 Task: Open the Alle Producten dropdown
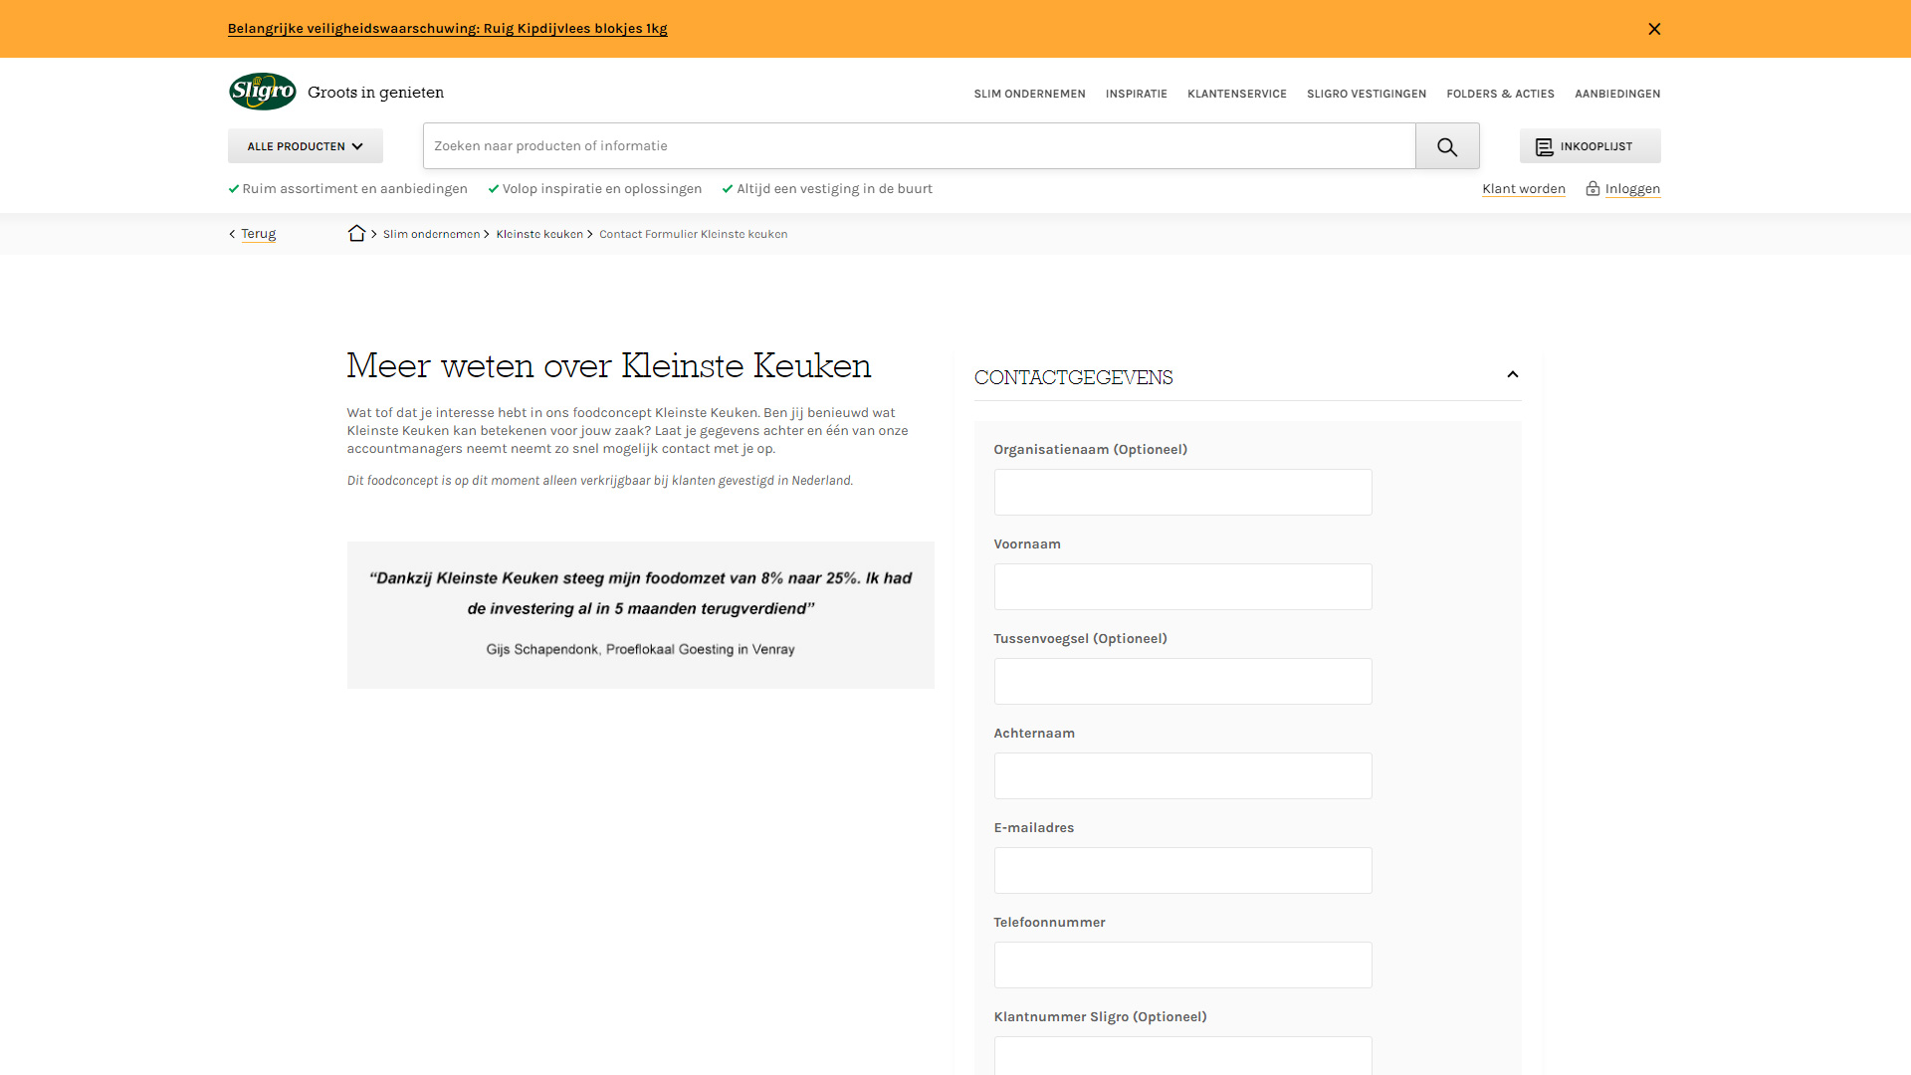pyautogui.click(x=305, y=146)
